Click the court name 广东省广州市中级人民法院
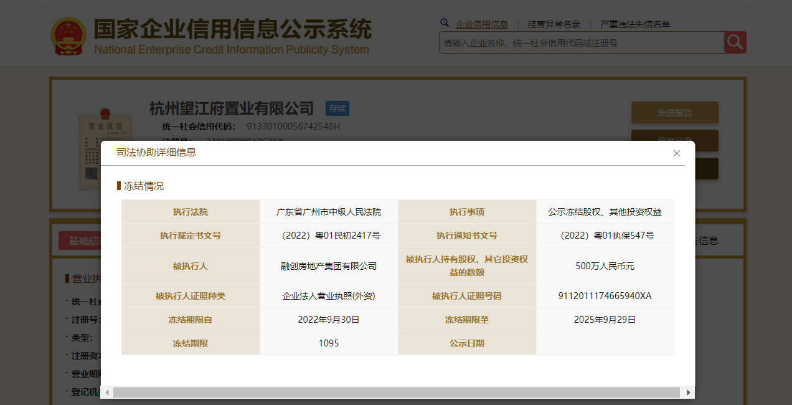Image resolution: width=792 pixels, height=405 pixels. (x=329, y=212)
